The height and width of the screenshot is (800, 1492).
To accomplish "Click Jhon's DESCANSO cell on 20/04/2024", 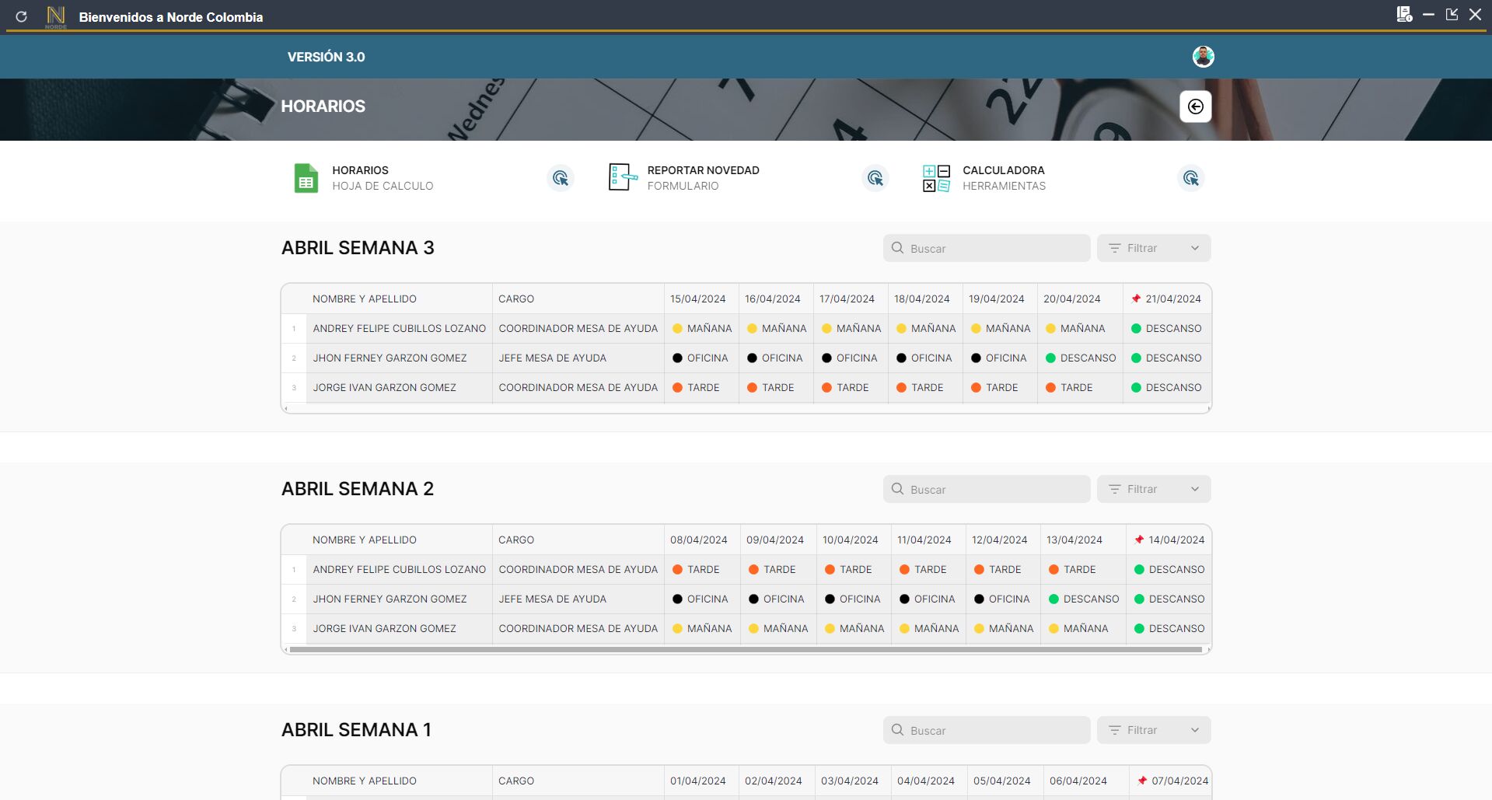I will (1081, 358).
